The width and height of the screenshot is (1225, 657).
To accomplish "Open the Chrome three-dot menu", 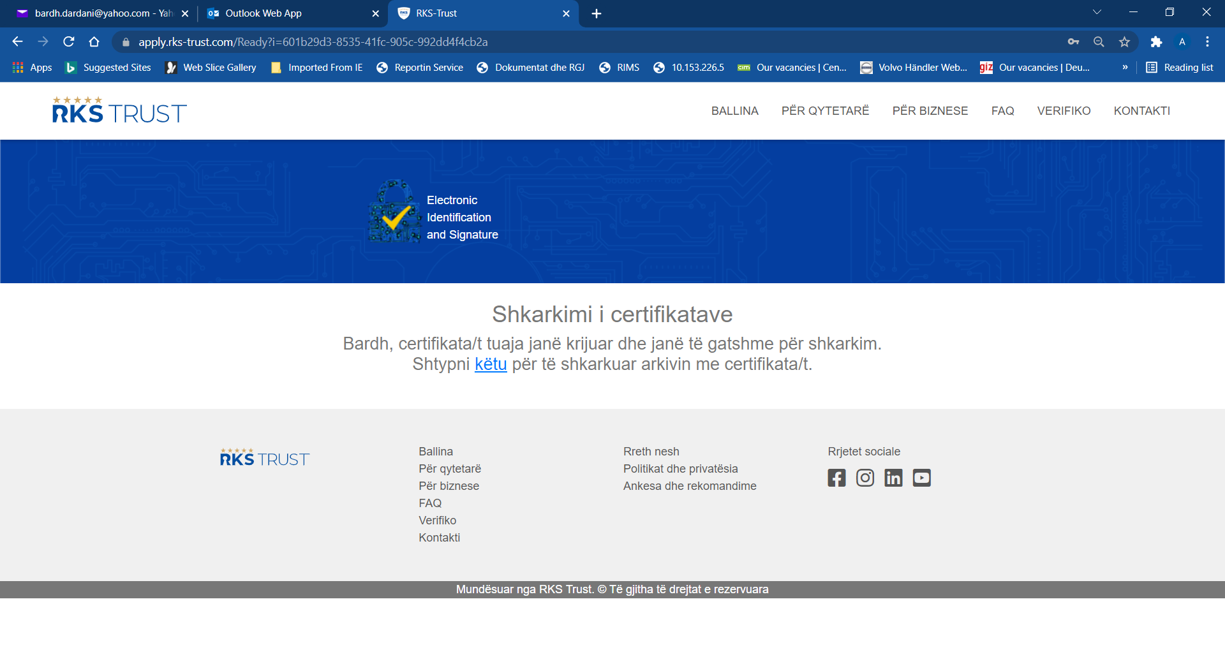I will point(1207,41).
